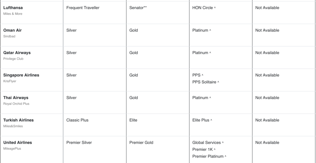Select Singapore Airlines heading

point(21,75)
